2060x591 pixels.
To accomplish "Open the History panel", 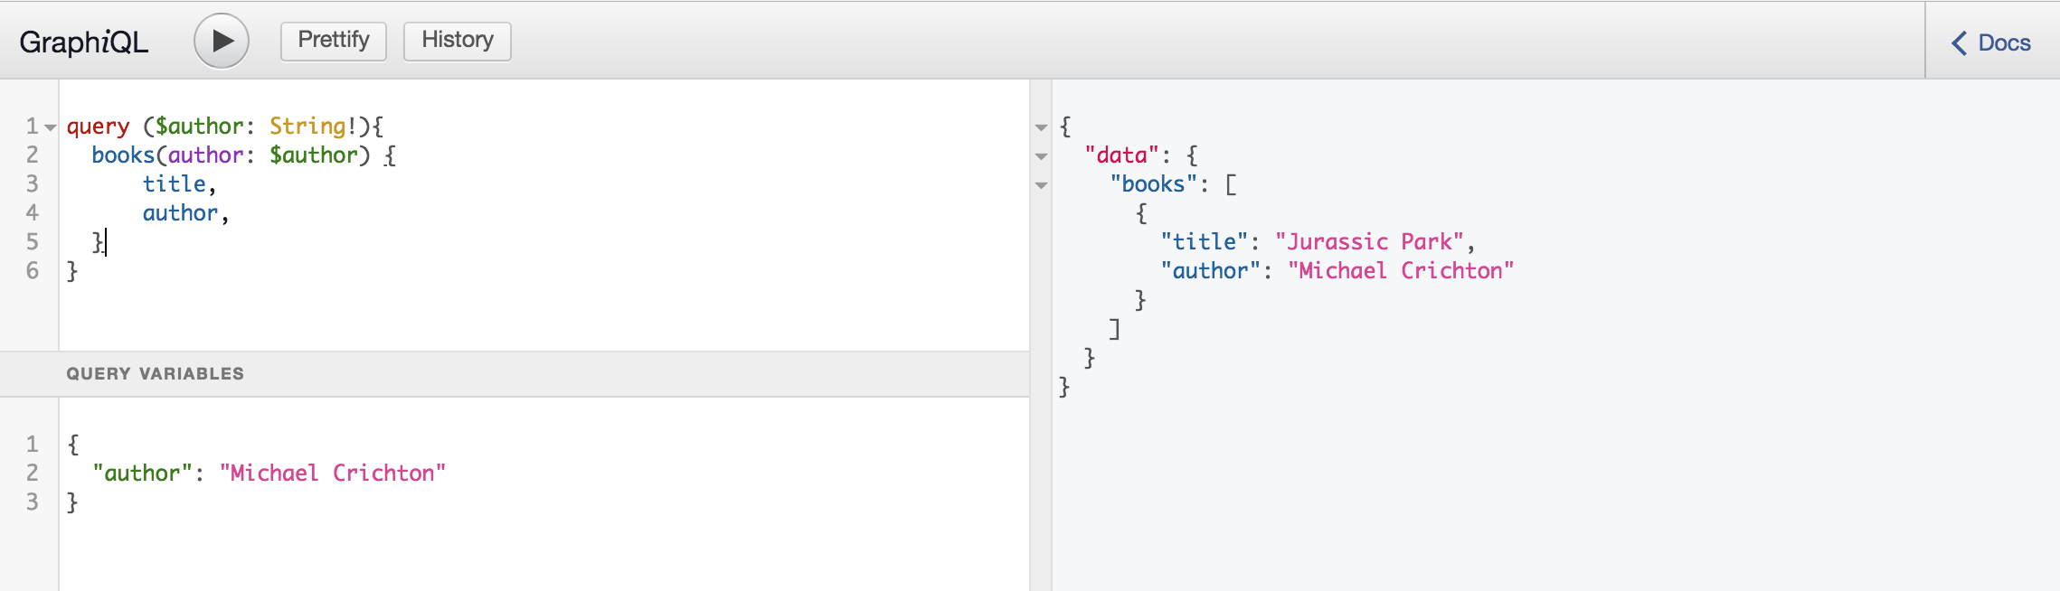I will point(457,41).
